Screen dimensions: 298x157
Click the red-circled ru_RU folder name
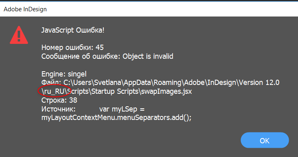54,91
